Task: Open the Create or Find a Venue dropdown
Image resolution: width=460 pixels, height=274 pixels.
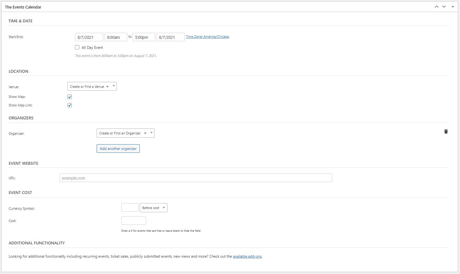Action: point(92,86)
